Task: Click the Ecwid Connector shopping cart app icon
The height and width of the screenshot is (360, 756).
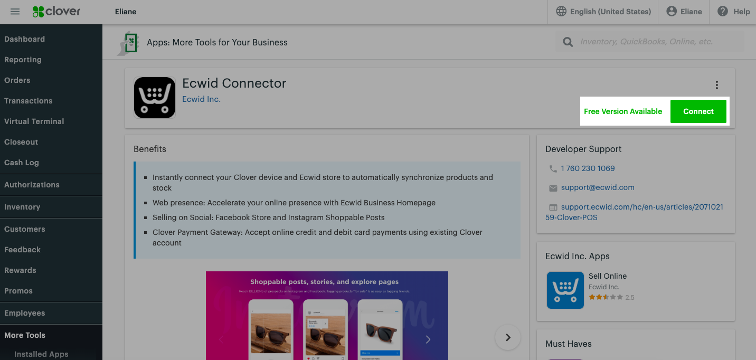Action: pyautogui.click(x=155, y=97)
